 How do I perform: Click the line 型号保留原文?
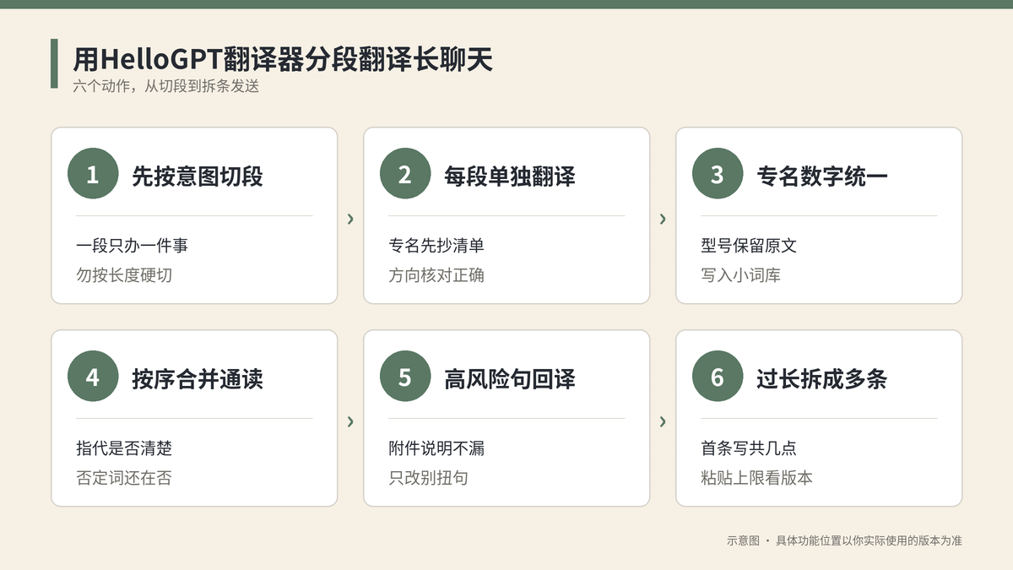tap(749, 246)
